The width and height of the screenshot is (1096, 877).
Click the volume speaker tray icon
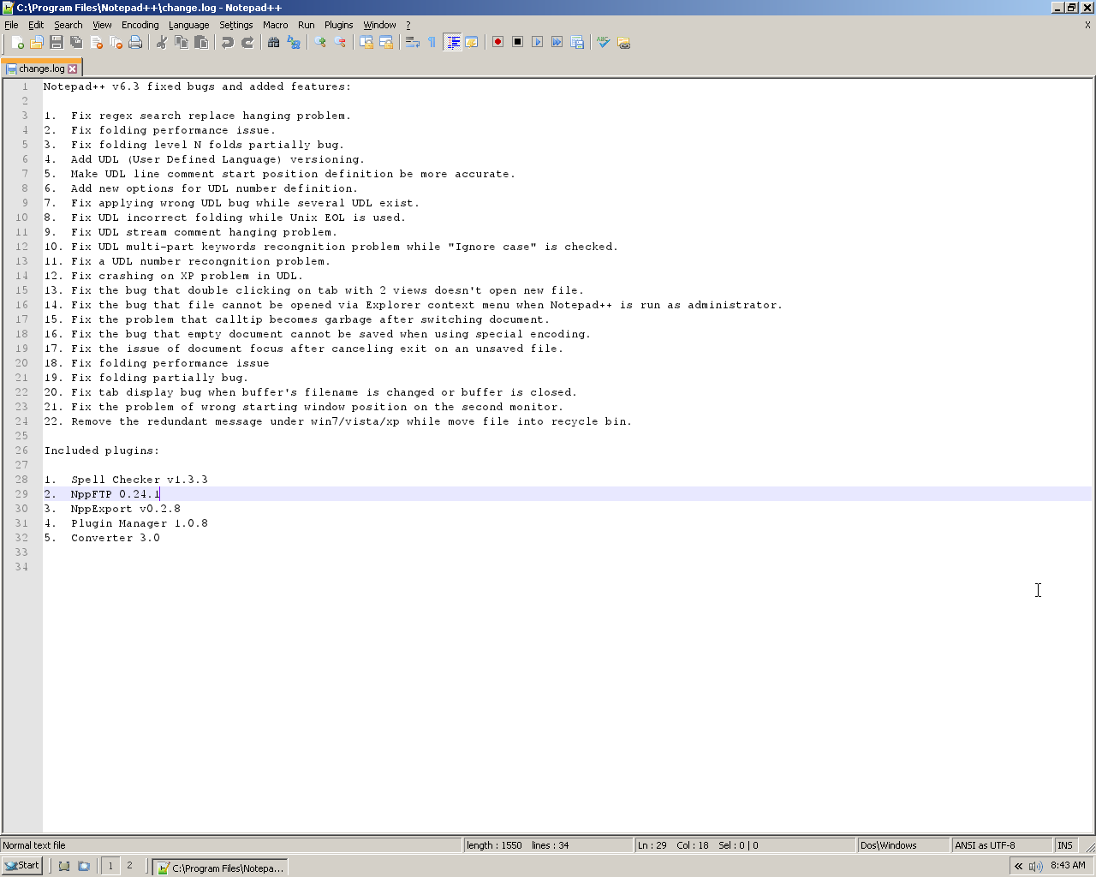pyautogui.click(x=1034, y=866)
